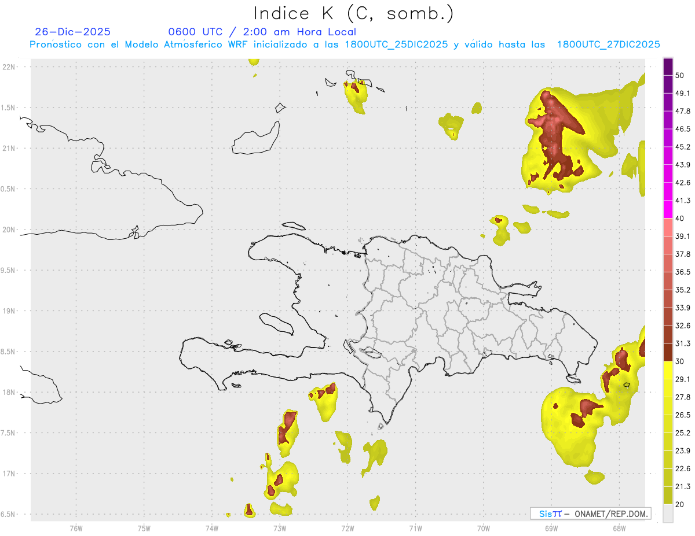Select the date '26-Dic-2025'

click(x=72, y=32)
